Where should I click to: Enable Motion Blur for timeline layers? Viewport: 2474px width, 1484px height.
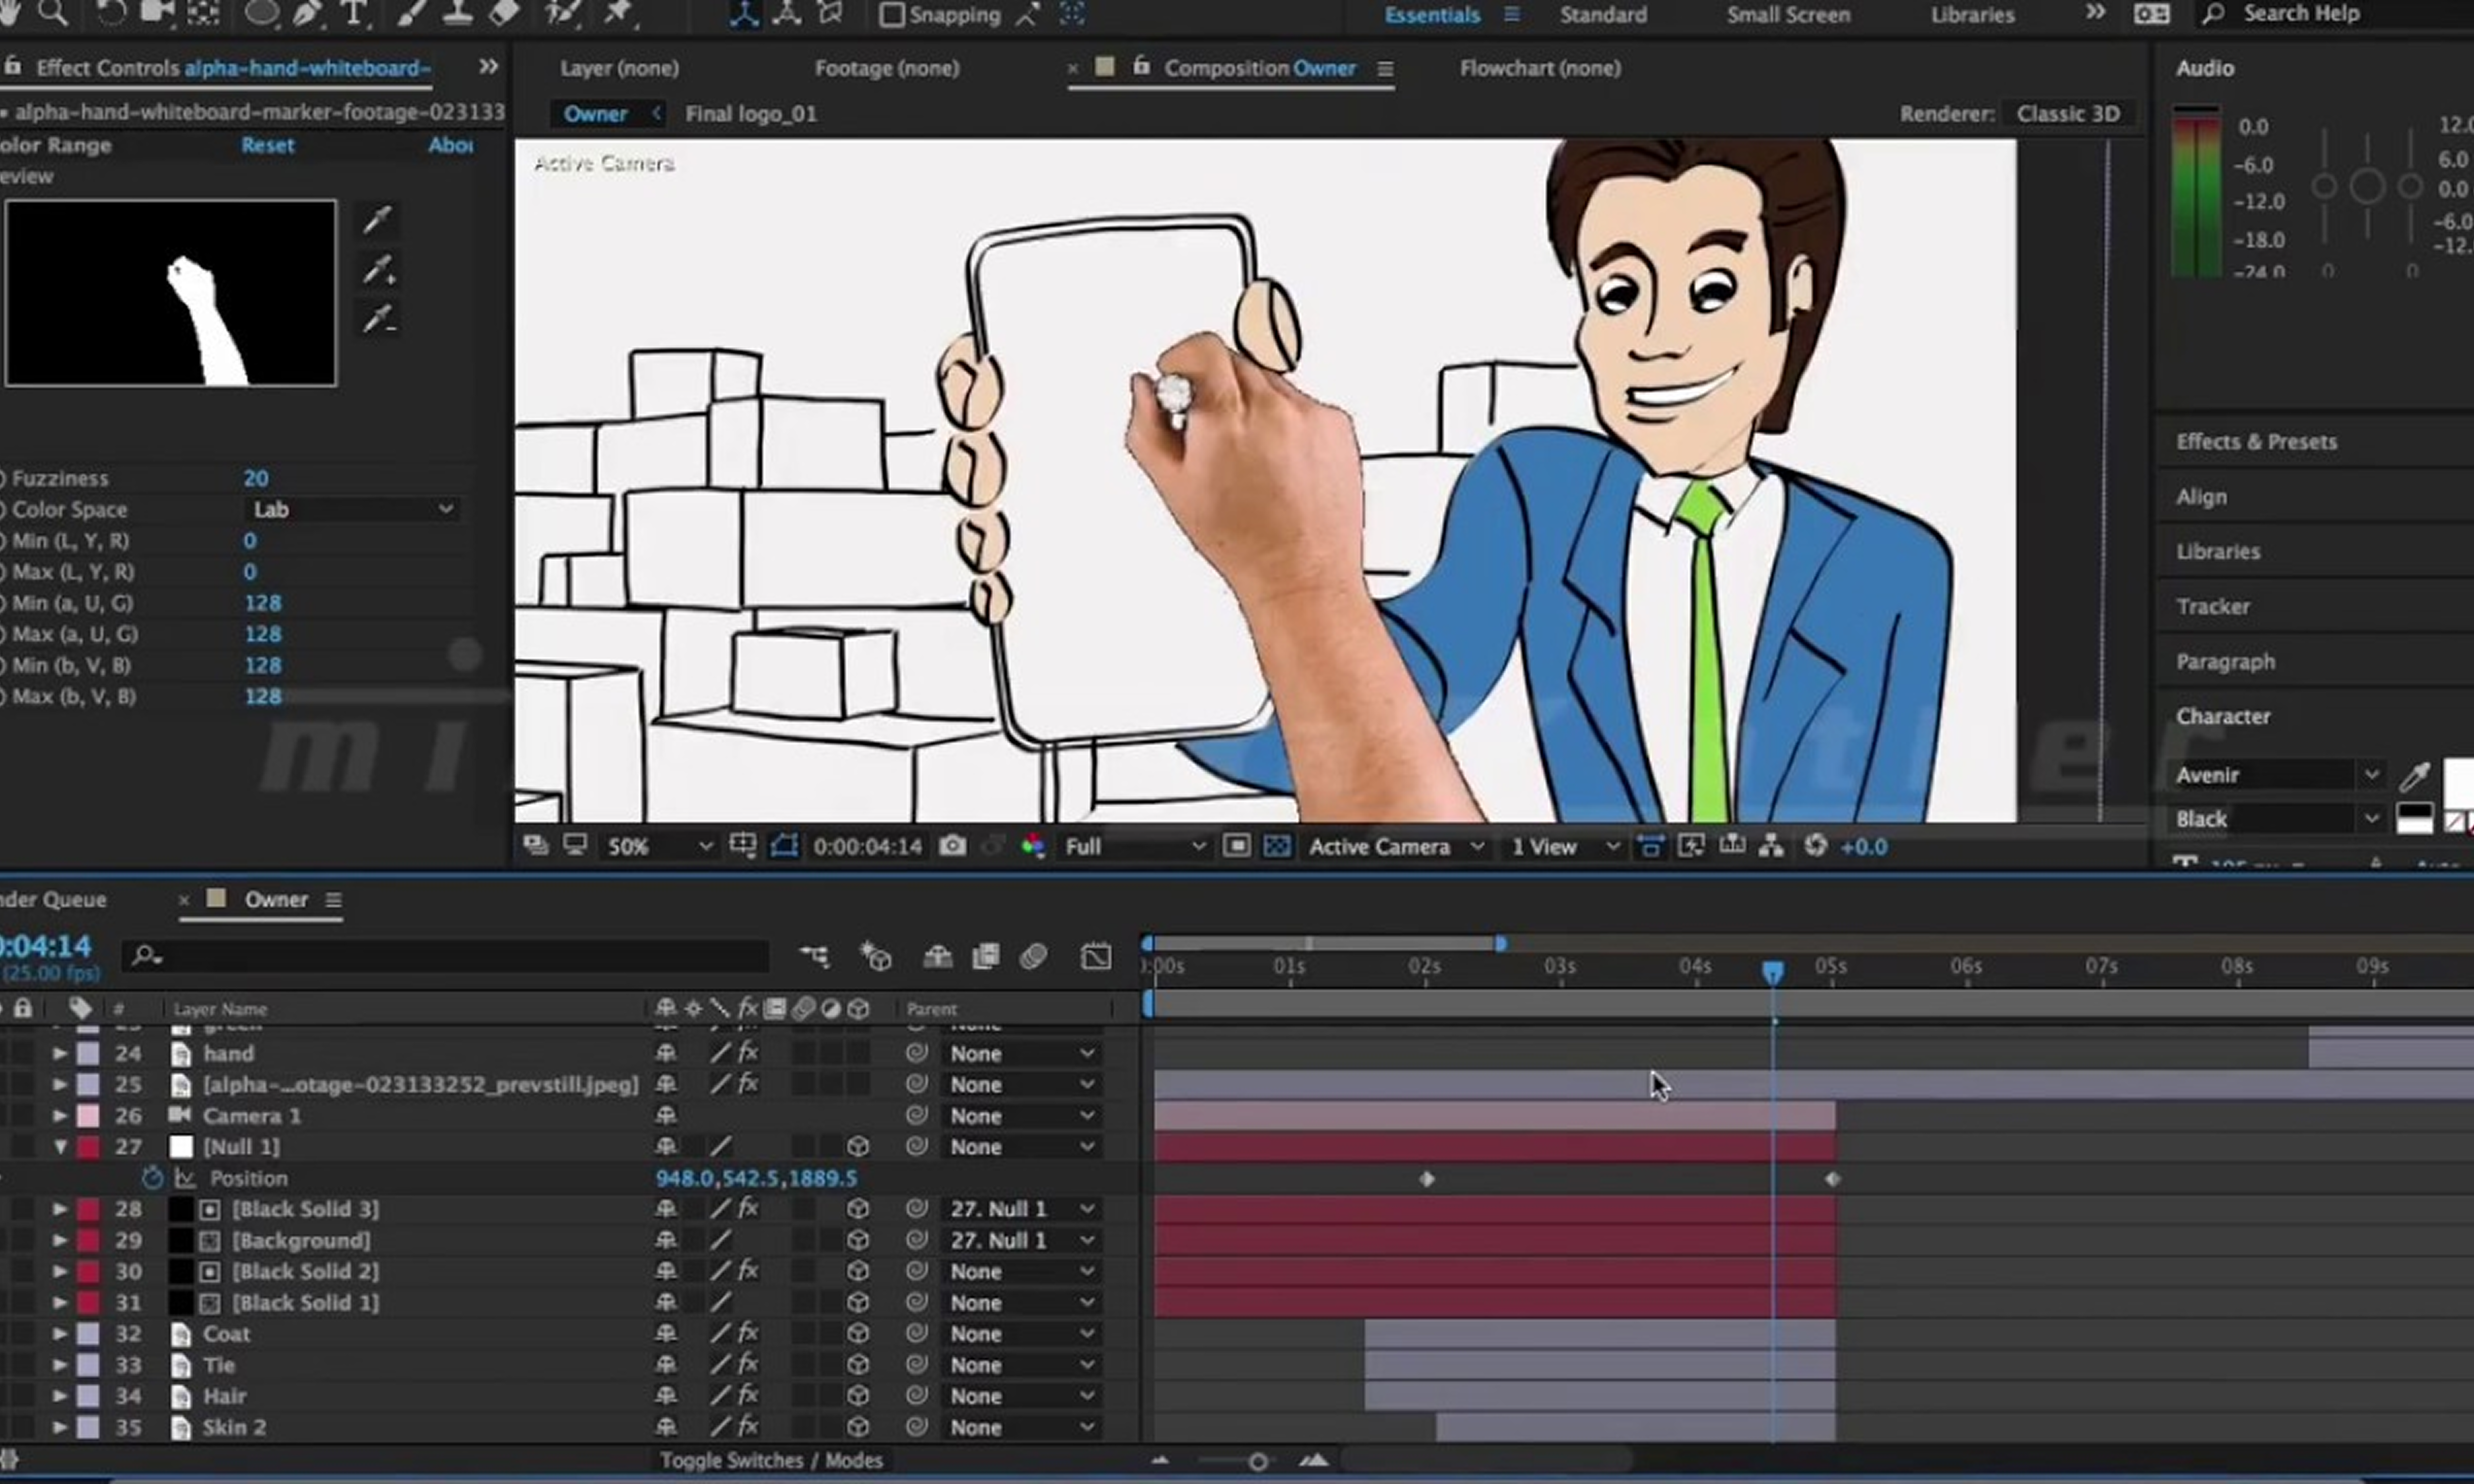1034,957
